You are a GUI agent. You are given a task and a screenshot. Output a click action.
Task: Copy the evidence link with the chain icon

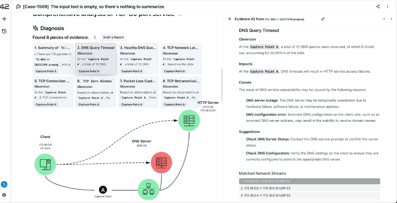(323, 19)
